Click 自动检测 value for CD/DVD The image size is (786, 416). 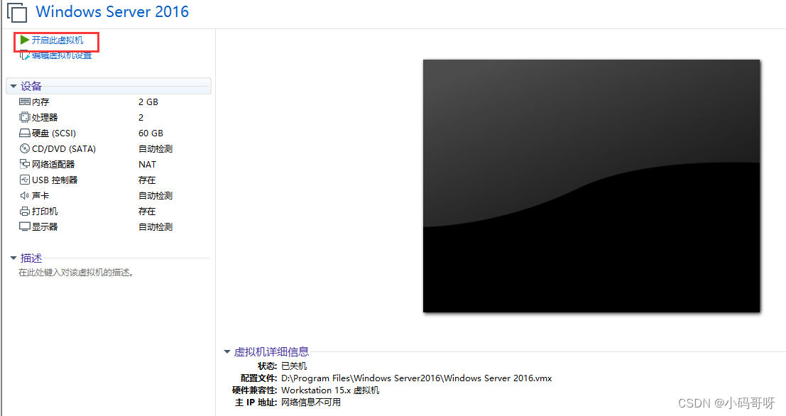(x=155, y=149)
